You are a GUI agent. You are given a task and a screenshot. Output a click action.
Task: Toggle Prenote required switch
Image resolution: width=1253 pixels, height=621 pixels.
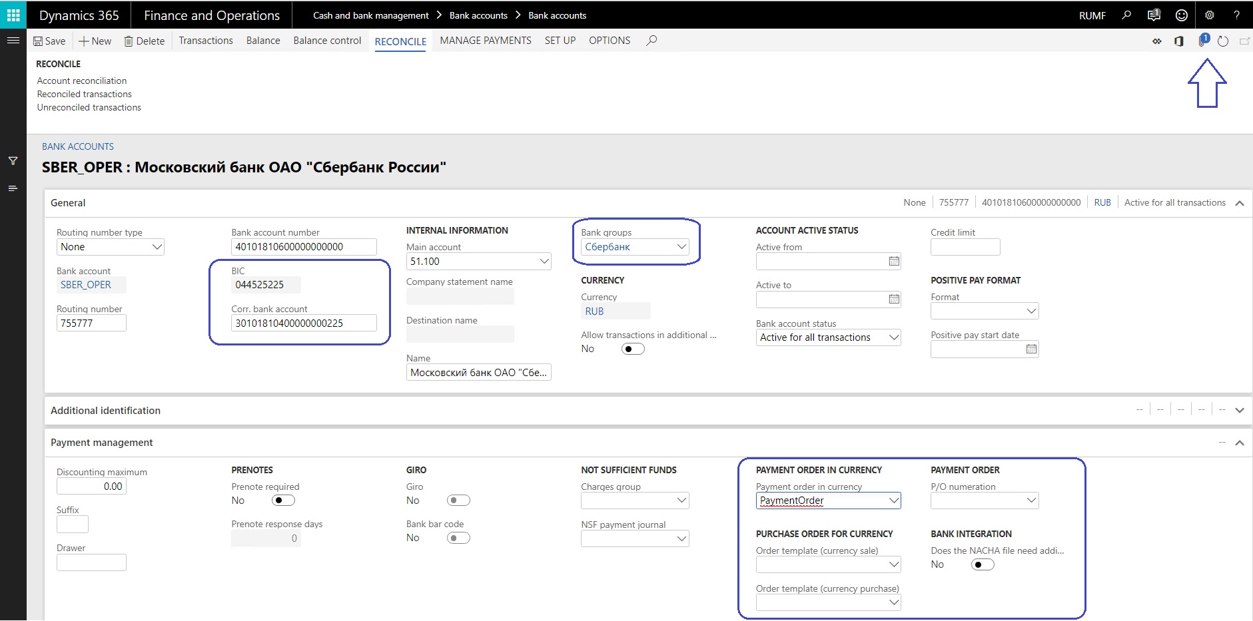283,501
